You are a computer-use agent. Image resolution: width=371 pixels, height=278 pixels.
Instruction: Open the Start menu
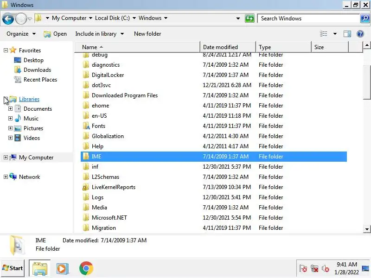tap(13, 268)
